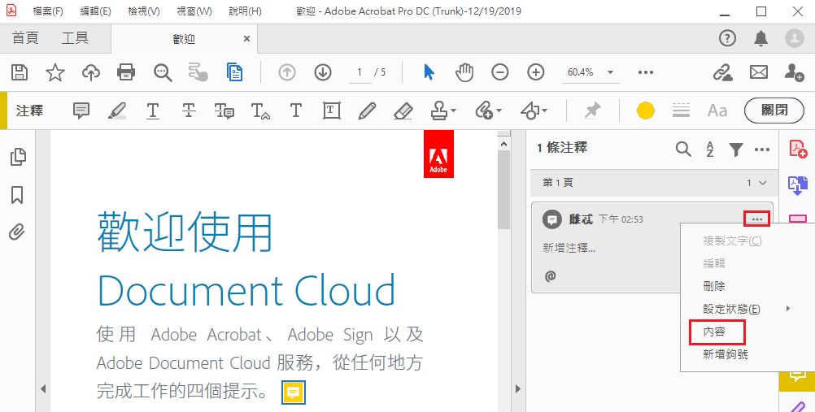The height and width of the screenshot is (412, 815).
Task: Open attachments paperclip panel icon
Action: (17, 232)
